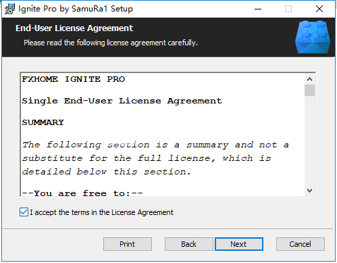Click the 'FXHOME IGNITE PRO' line in the license
Screen dimensions: 337x263
(x=74, y=79)
